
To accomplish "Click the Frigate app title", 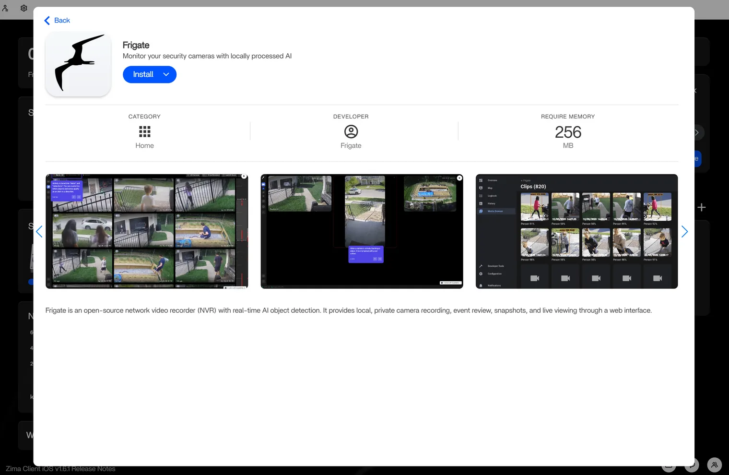I will tap(136, 45).
